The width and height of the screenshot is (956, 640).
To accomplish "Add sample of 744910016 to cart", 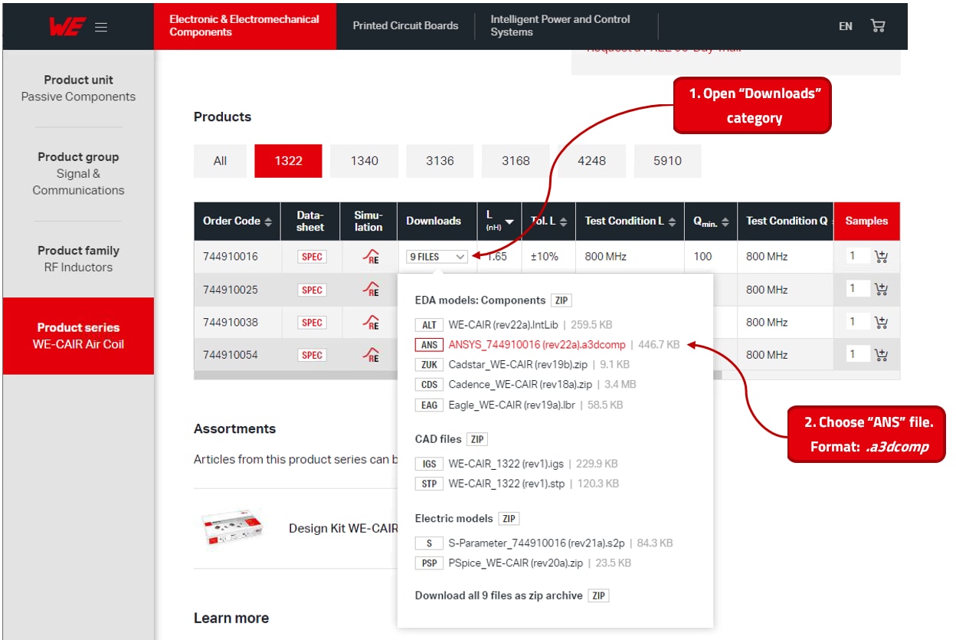I will click(x=881, y=257).
